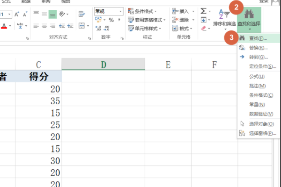
Task: Click Select Objects (选择对象) entry
Action: [x=259, y=123]
